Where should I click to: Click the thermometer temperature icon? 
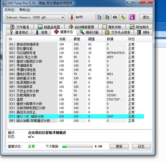[71, 17]
